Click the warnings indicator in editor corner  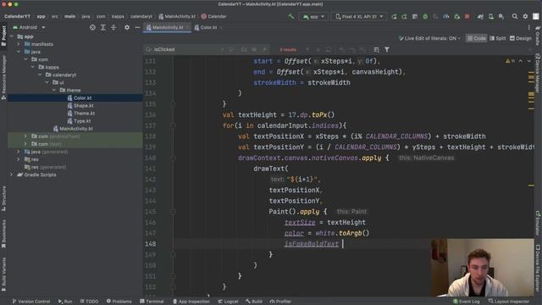point(510,61)
